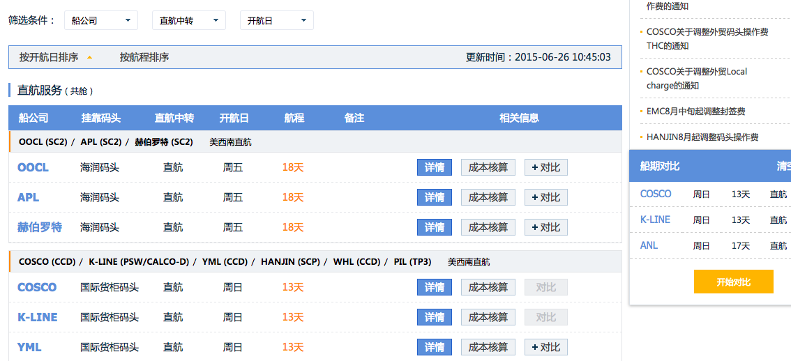Click the 直航中转 column header
This screenshot has height=361, width=791.
coord(174,118)
